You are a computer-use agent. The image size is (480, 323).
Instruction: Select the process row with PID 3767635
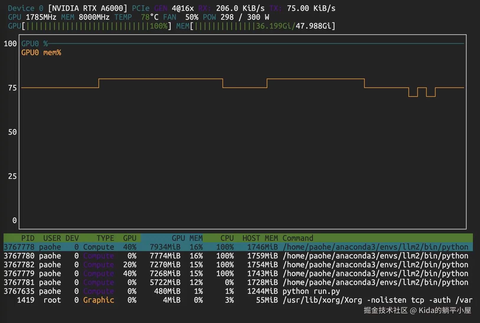(x=238, y=291)
